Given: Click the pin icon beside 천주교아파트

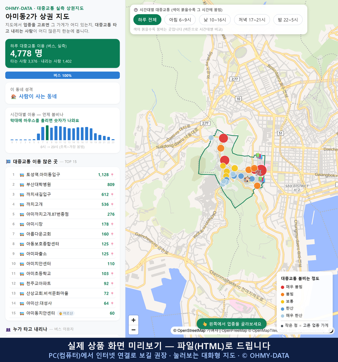Looking at the screenshot, I should (x=112, y=284).
